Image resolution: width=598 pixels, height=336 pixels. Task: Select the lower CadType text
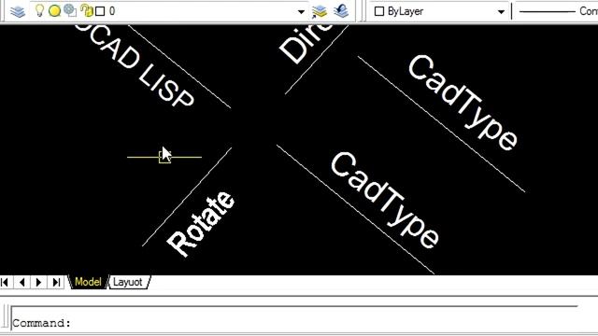coord(385,200)
